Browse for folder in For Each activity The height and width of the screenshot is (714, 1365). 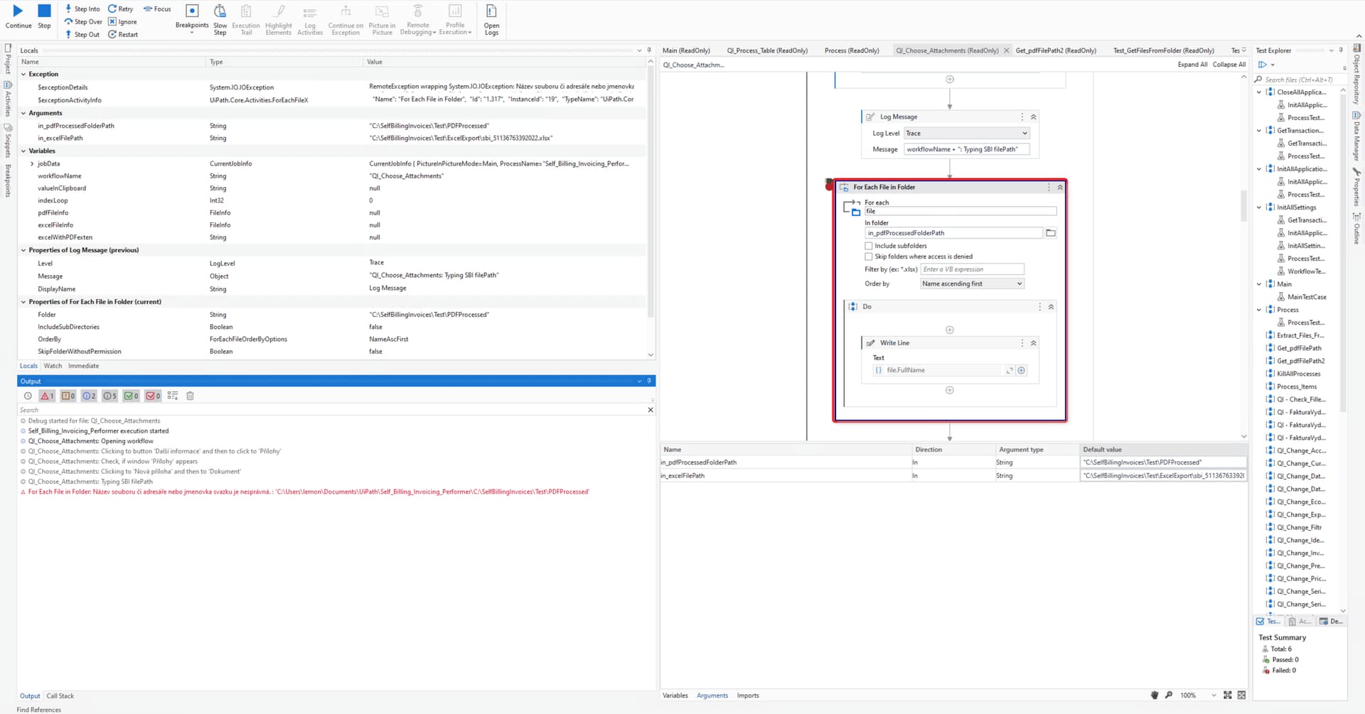point(1051,233)
